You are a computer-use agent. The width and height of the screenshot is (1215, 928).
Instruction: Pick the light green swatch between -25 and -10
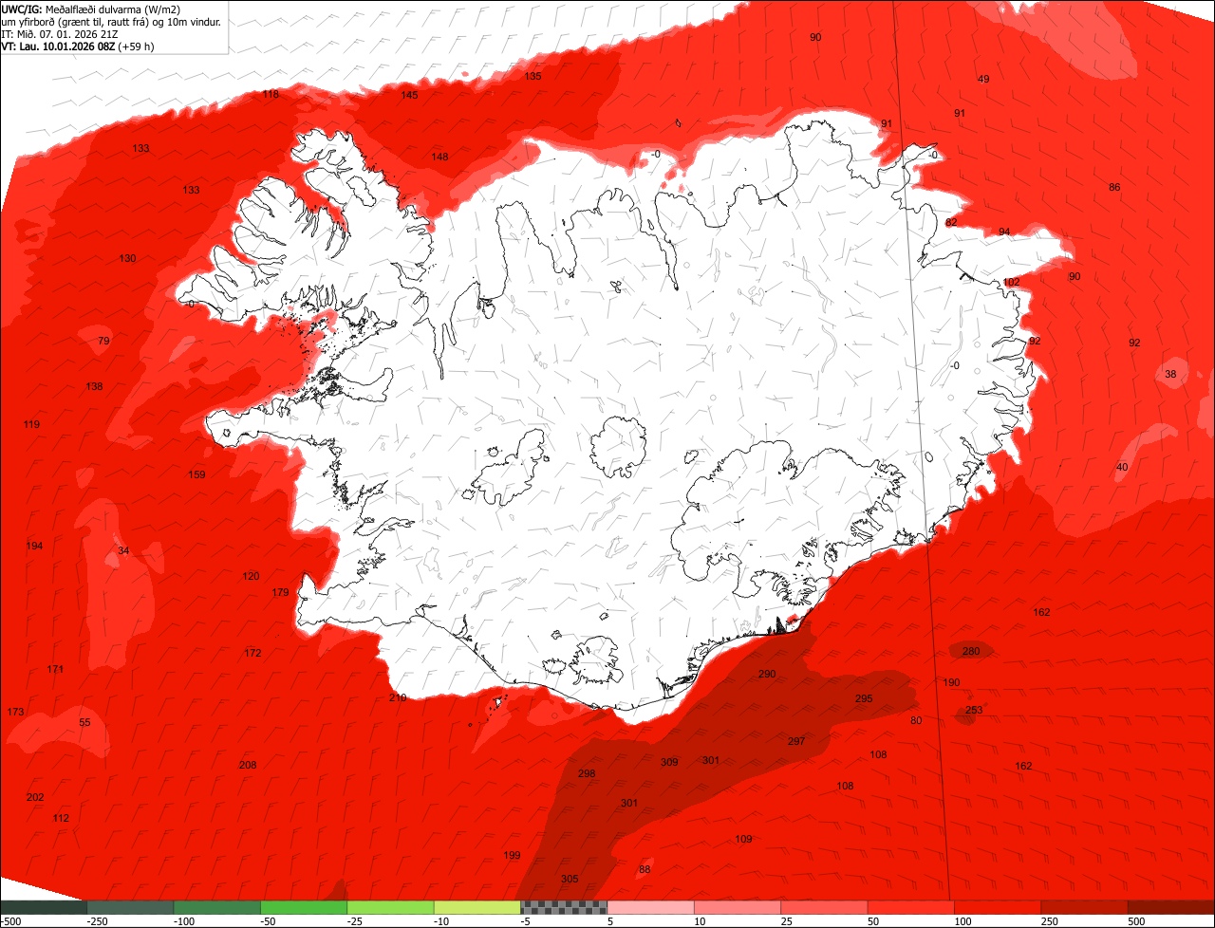tap(390, 907)
